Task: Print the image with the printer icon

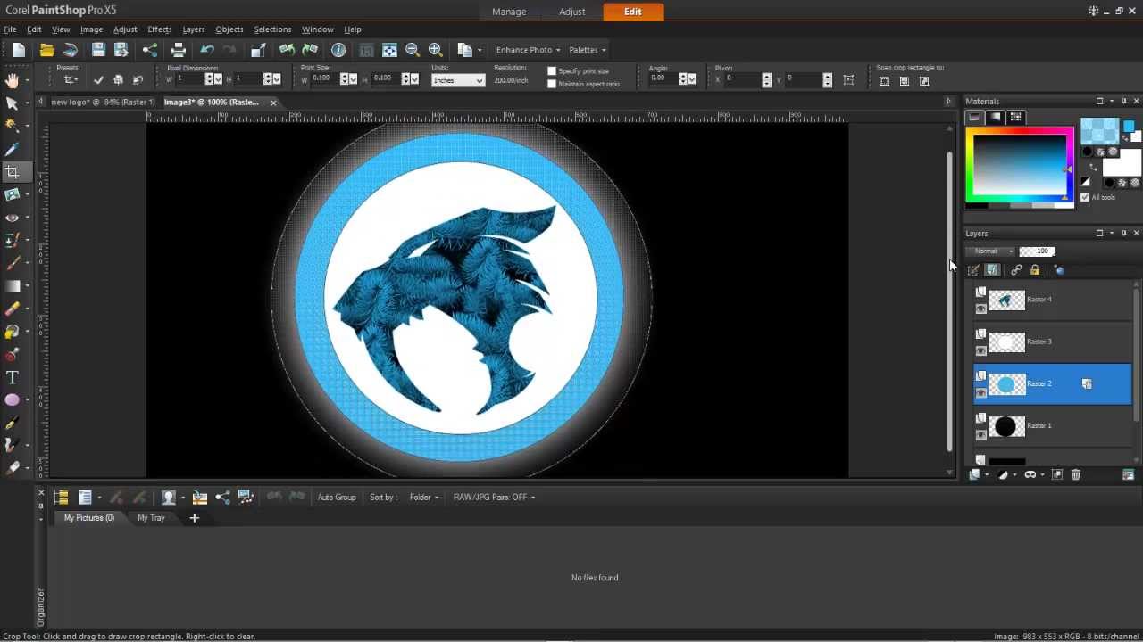Action: [179, 50]
